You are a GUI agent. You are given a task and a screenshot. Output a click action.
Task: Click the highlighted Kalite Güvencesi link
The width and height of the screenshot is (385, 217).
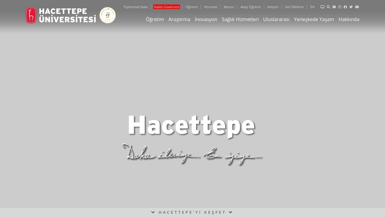(x=167, y=7)
